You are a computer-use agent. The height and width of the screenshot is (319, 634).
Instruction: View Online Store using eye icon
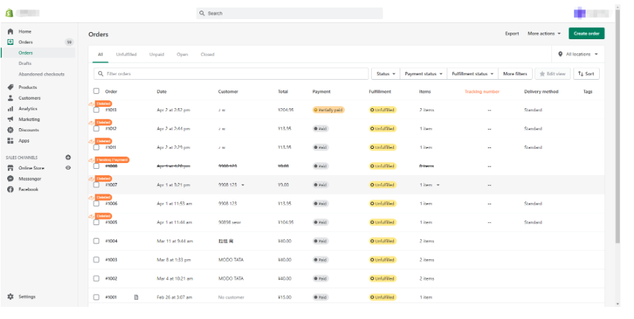[68, 167]
